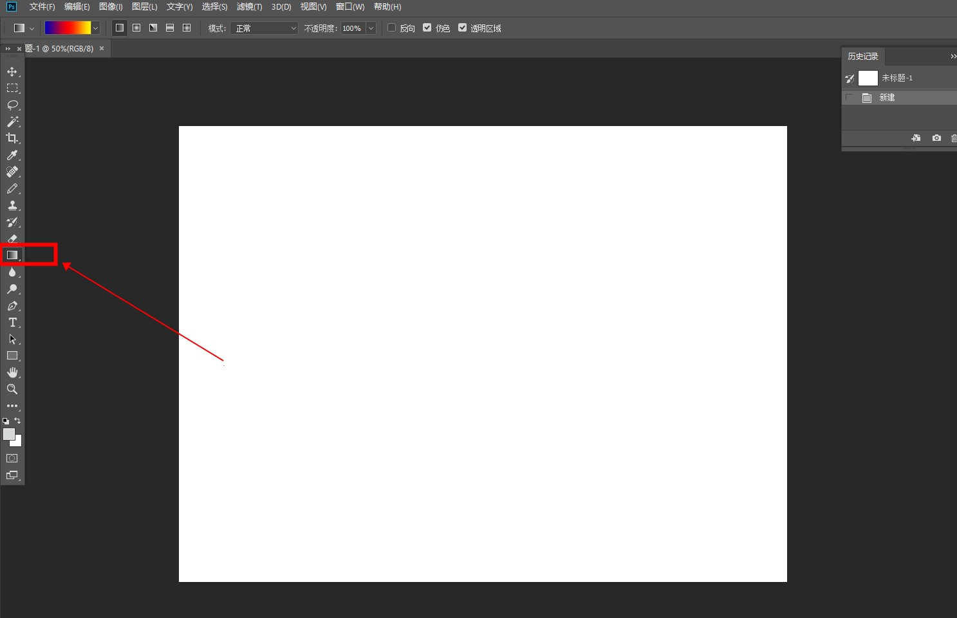Open the 模式 blend mode dropdown
Image resolution: width=957 pixels, height=618 pixels.
pyautogui.click(x=265, y=28)
